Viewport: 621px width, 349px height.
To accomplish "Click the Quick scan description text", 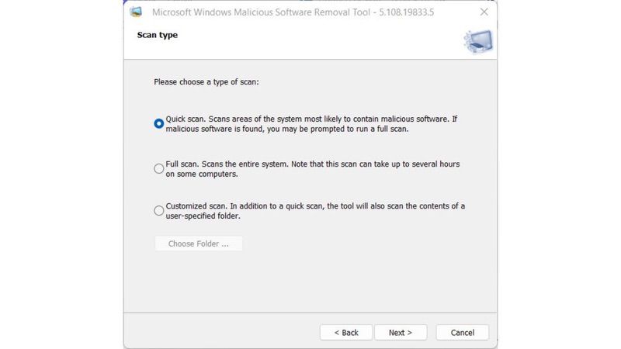I will click(x=311, y=124).
